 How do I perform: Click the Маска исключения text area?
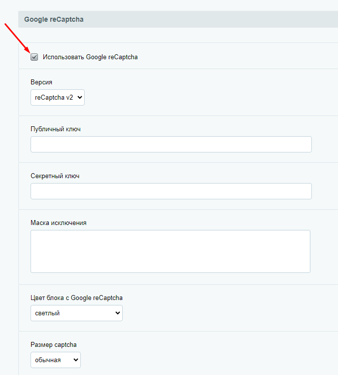point(170,251)
